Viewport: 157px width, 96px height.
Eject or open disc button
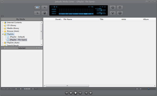(90, 93)
